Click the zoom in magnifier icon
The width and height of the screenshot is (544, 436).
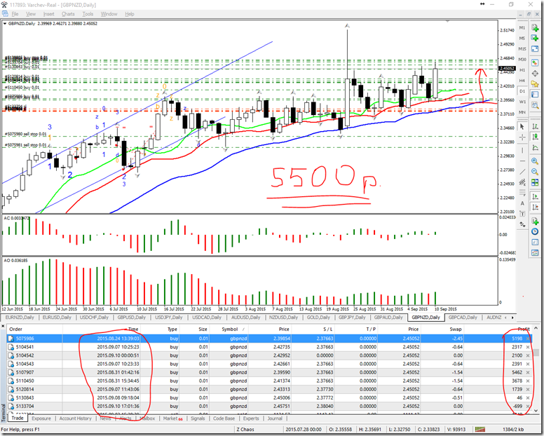tap(535, 161)
